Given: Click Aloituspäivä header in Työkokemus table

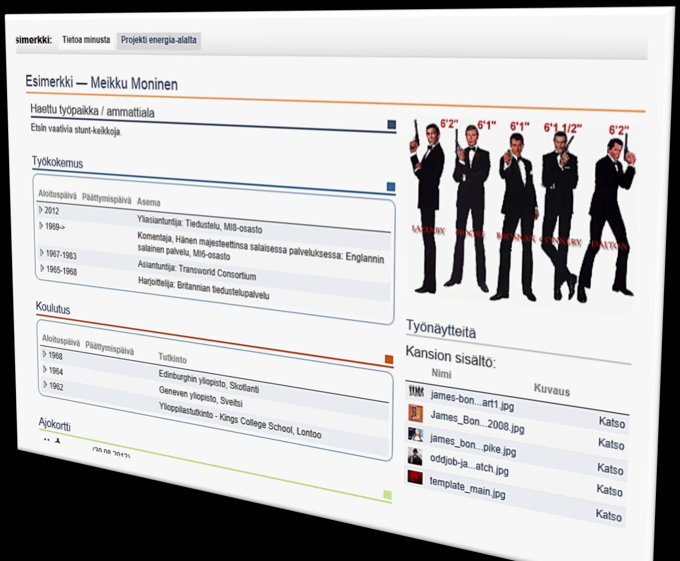Looking at the screenshot, I should [x=57, y=196].
